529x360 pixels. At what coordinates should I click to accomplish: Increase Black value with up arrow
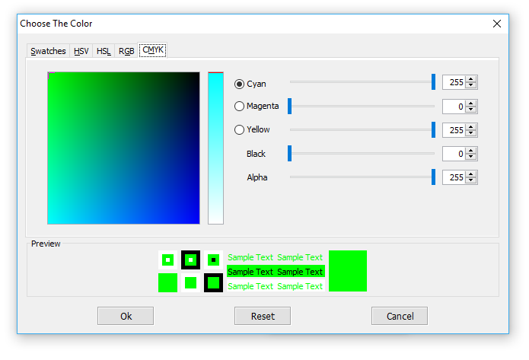point(471,151)
